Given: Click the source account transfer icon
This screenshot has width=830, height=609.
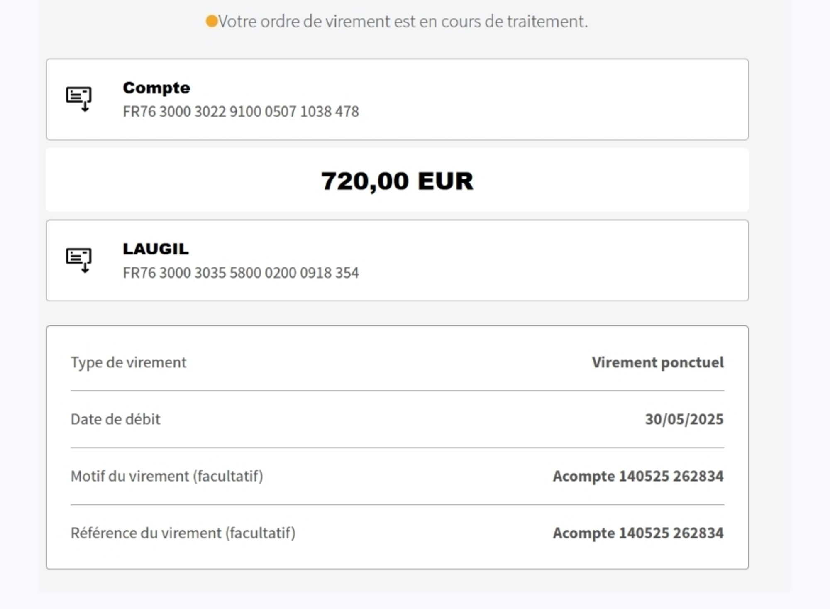Looking at the screenshot, I should [79, 99].
